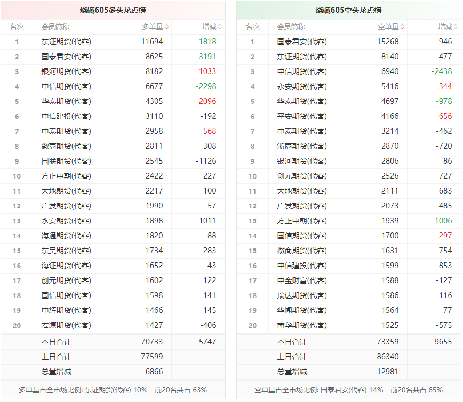Click 前20名共占 63% text

click(x=181, y=390)
